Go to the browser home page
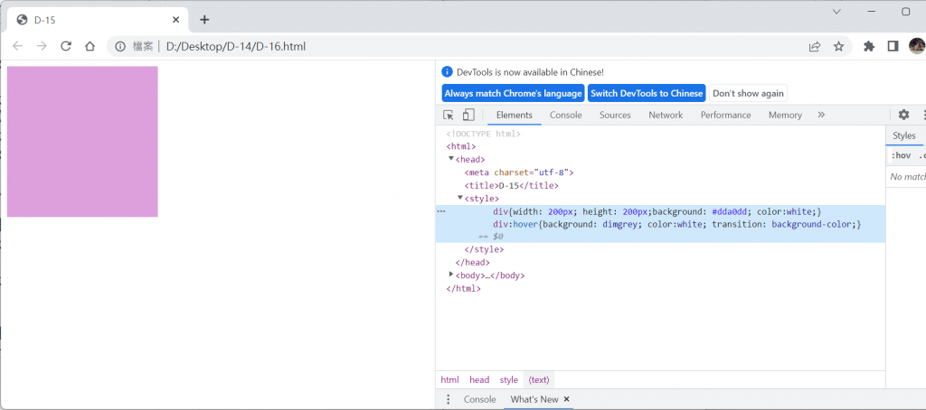 [90, 46]
